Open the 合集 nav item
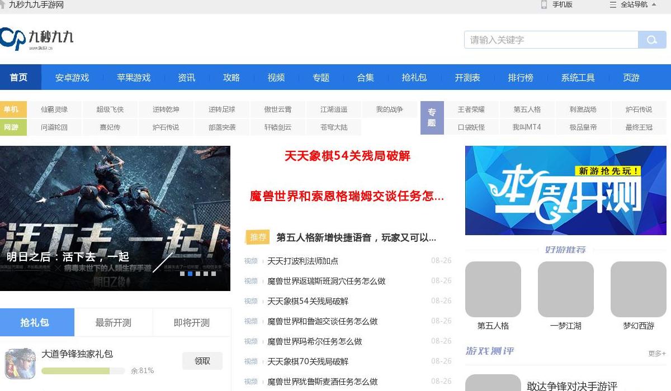The image size is (671, 391). pos(366,78)
